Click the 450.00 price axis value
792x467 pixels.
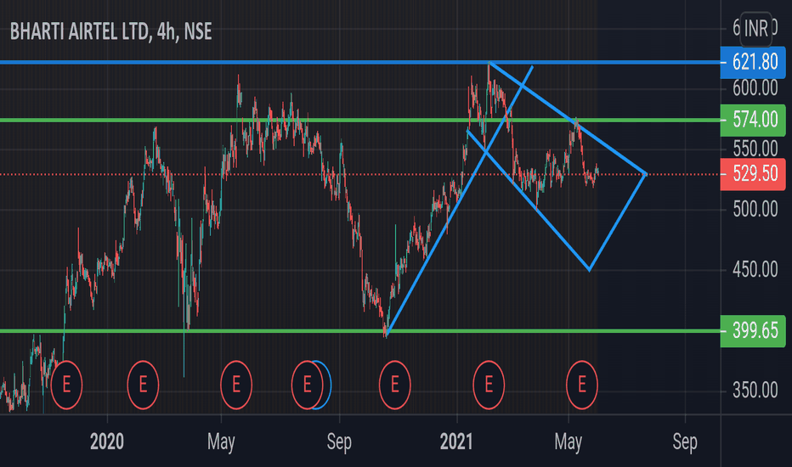tap(755, 270)
